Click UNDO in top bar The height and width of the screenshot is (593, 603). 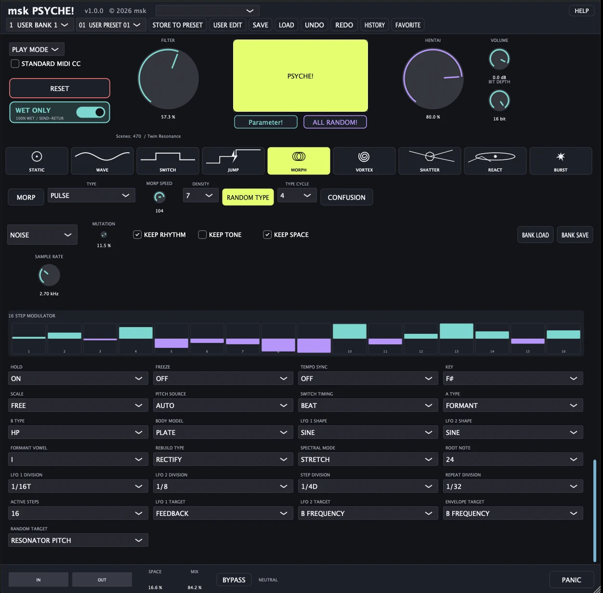coord(315,25)
